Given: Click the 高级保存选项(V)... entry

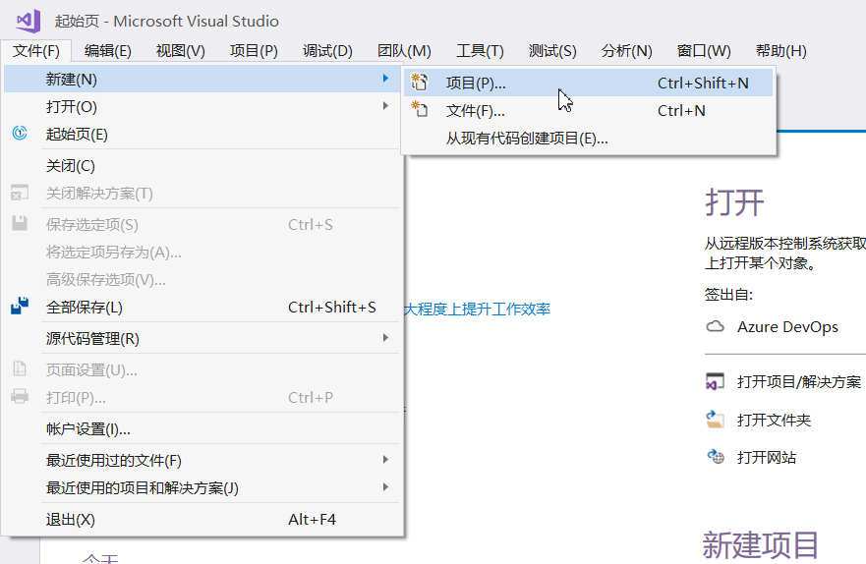Looking at the screenshot, I should click(x=202, y=280).
